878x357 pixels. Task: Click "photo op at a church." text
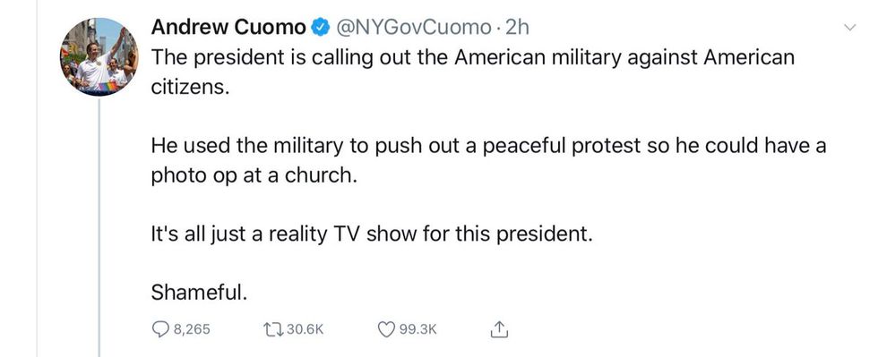pos(254,175)
